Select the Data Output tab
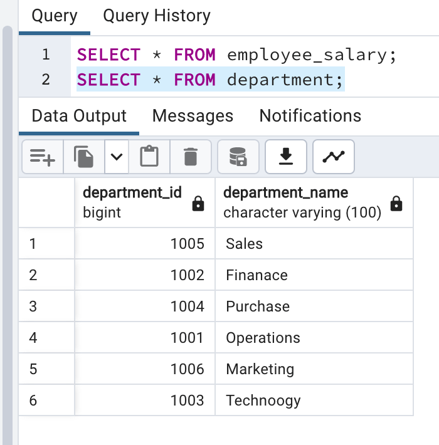This screenshot has height=445, width=439. pyautogui.click(x=79, y=116)
